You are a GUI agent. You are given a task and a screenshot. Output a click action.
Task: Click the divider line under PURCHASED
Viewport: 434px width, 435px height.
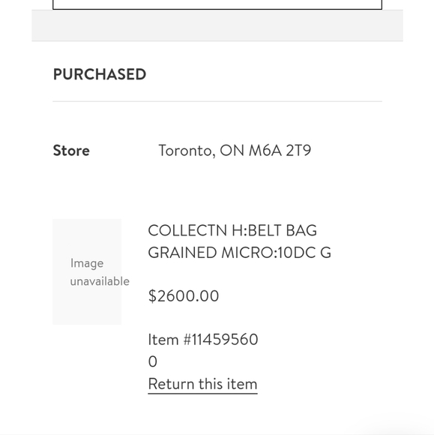click(217, 101)
